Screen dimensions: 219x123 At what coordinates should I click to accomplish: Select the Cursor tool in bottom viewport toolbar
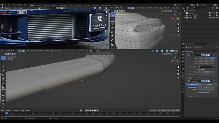tap(3, 62)
